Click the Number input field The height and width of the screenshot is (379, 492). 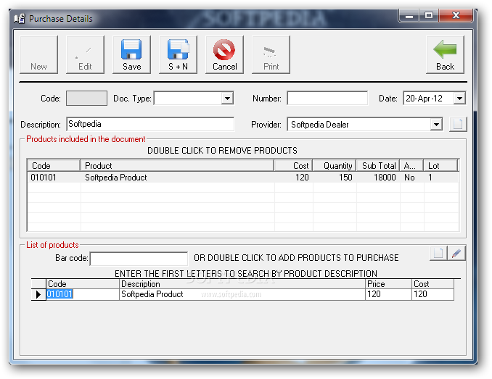pyautogui.click(x=327, y=99)
